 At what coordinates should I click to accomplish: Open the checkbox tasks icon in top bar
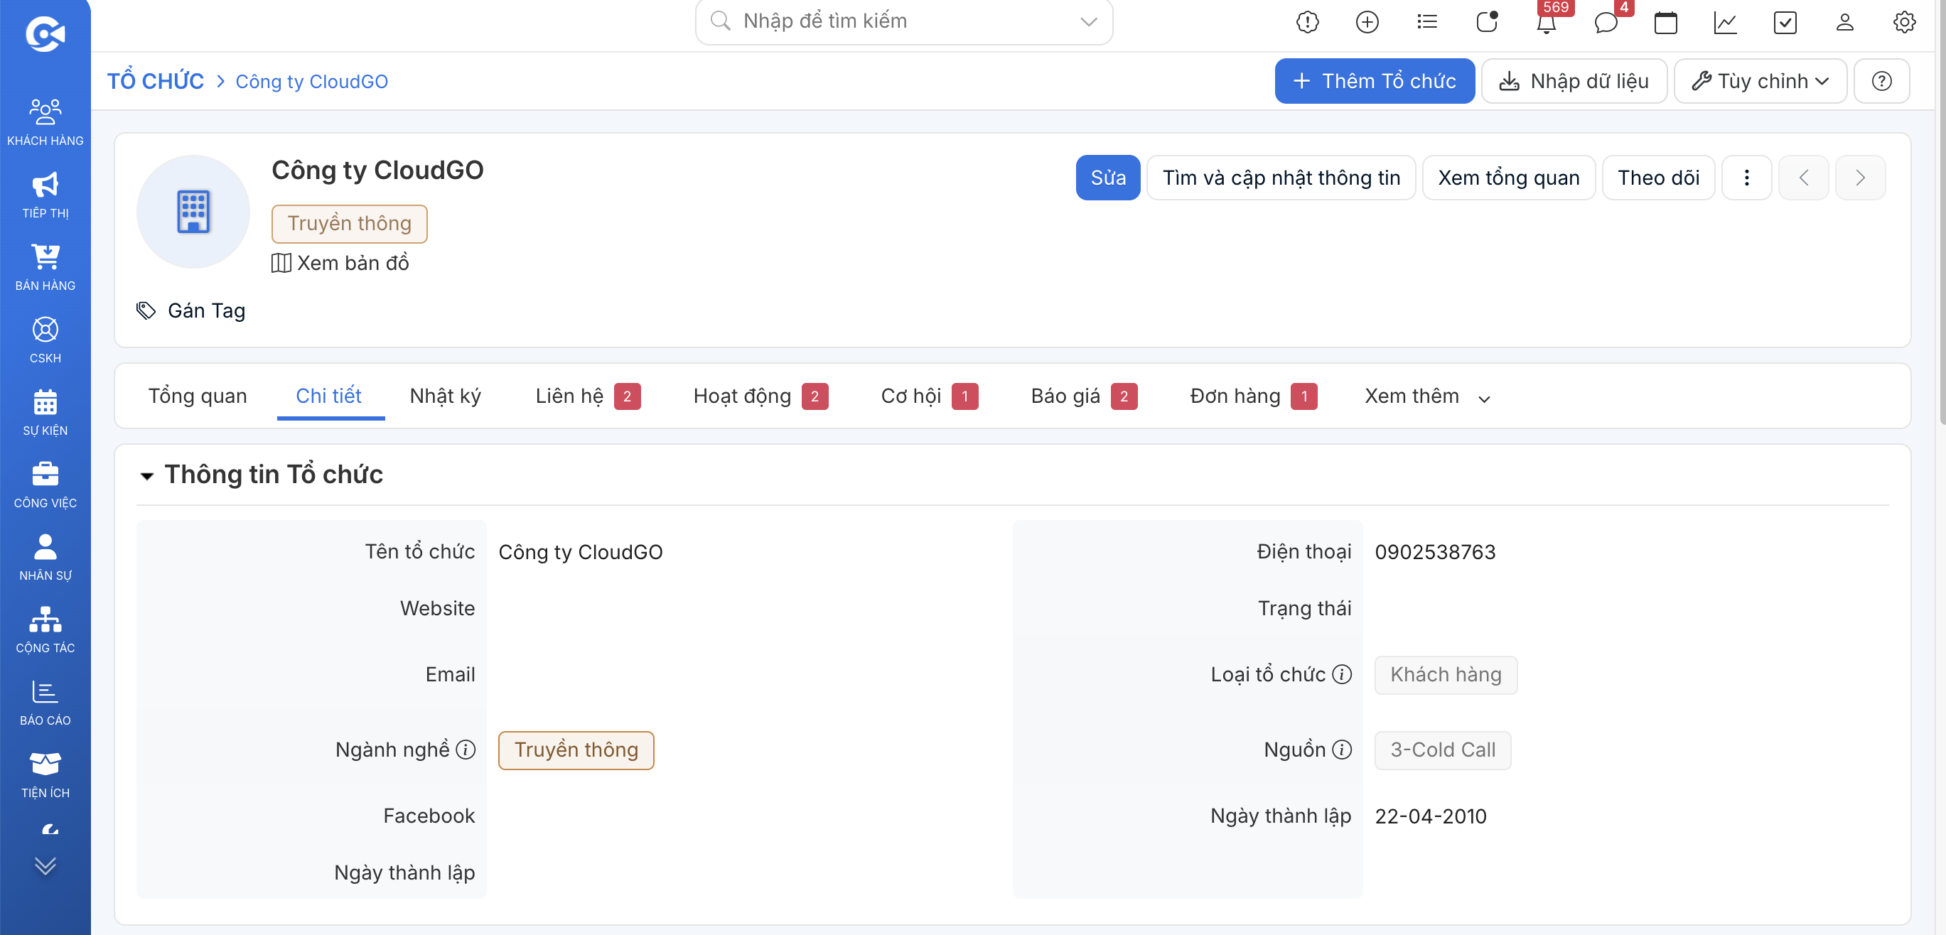[x=1785, y=22]
